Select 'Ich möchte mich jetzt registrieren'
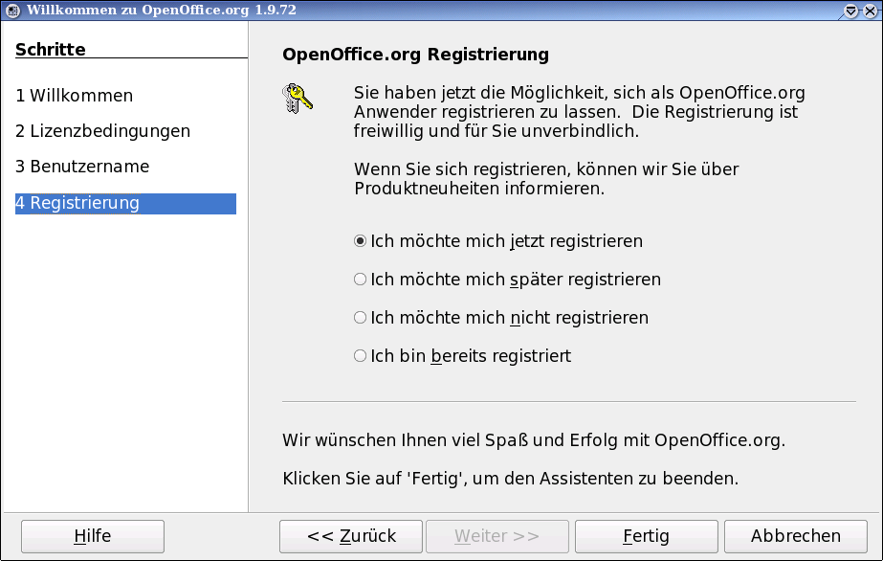The width and height of the screenshot is (883, 561). pyautogui.click(x=361, y=241)
